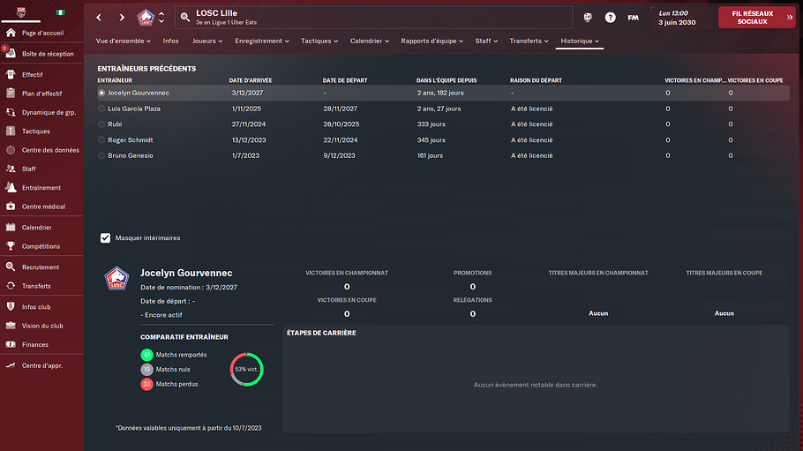Click the search magnifier in club bar
The image size is (803, 451).
(185, 18)
